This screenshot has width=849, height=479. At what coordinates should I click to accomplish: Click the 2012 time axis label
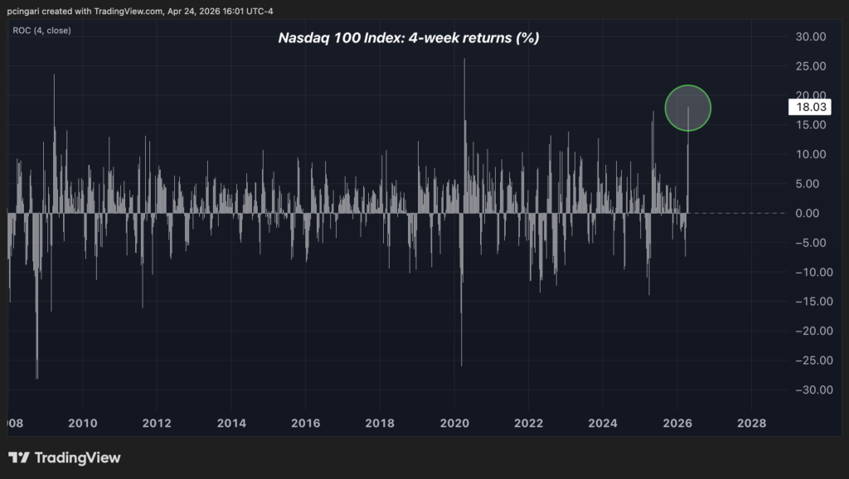(x=157, y=423)
